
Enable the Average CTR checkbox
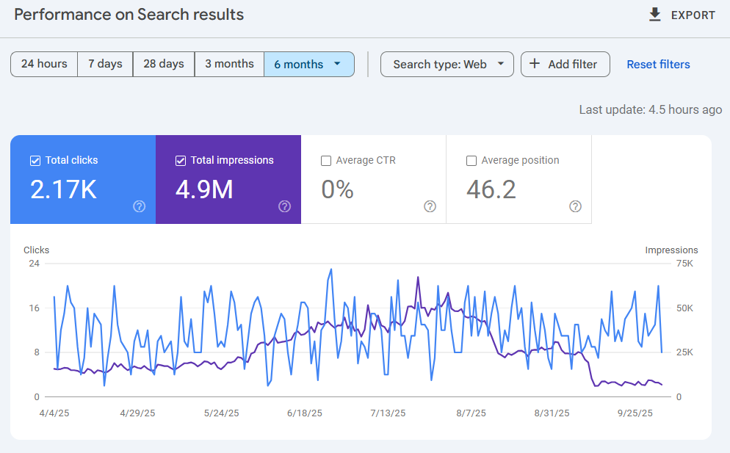pos(326,161)
